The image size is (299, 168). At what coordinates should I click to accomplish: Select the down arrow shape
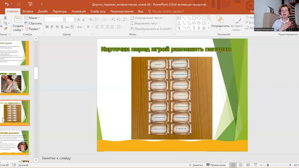coord(199,23)
